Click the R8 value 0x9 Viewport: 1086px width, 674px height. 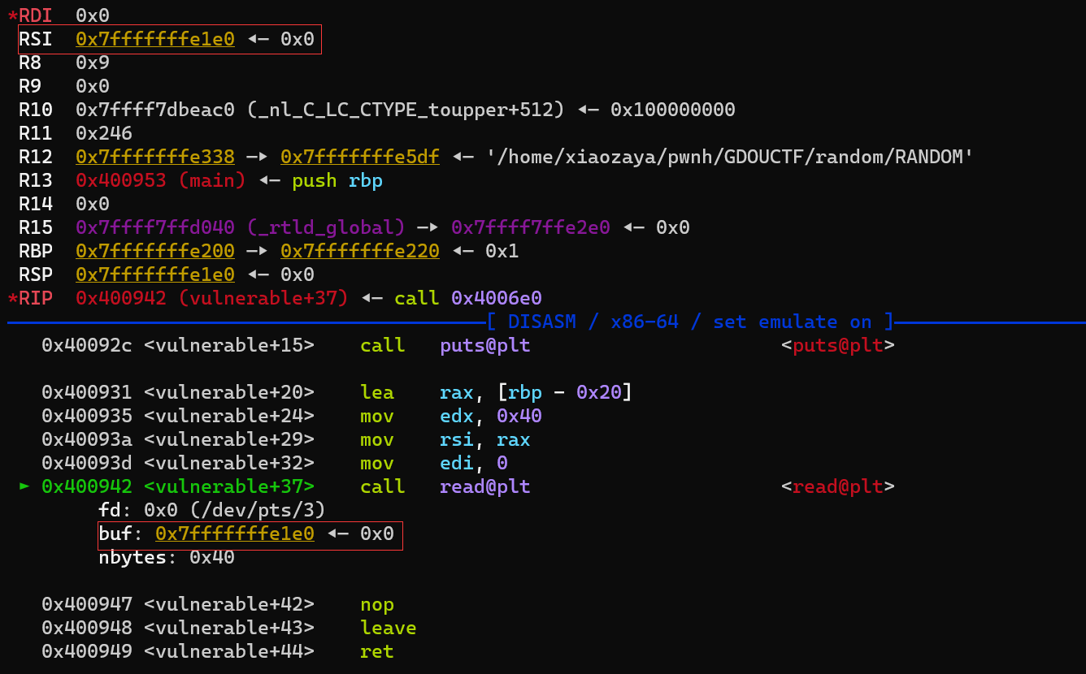click(x=93, y=63)
